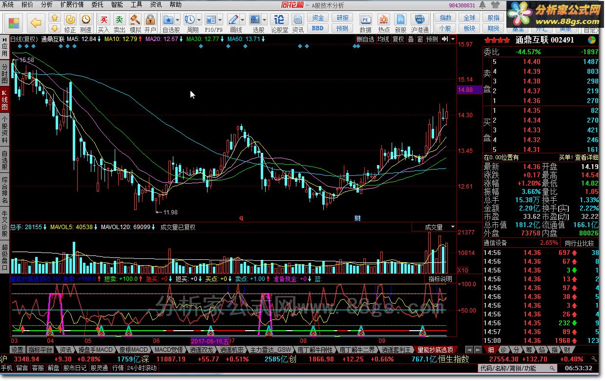Click 指标说明 indicator description button
The height and width of the screenshot is (381, 605).
pos(440,279)
